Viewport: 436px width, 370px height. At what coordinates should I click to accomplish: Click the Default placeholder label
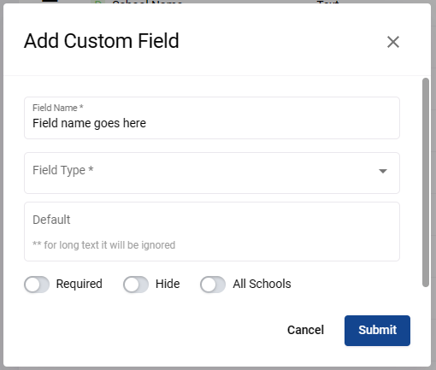coord(51,220)
